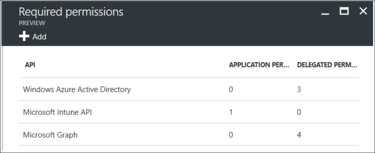Click delegated count 4 for Microsoft Graph

coord(299,135)
